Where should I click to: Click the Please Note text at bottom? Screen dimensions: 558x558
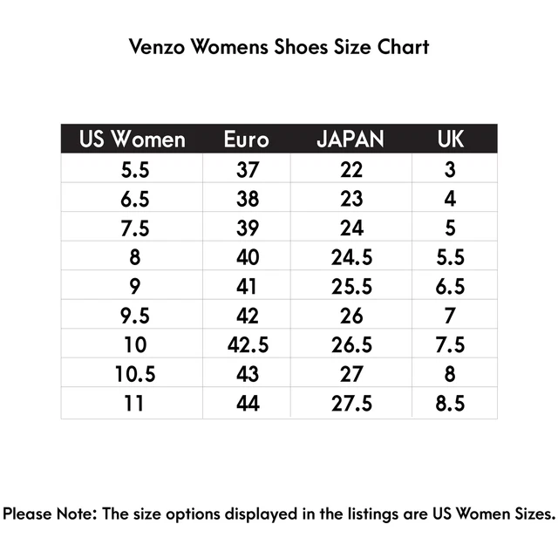279,514
